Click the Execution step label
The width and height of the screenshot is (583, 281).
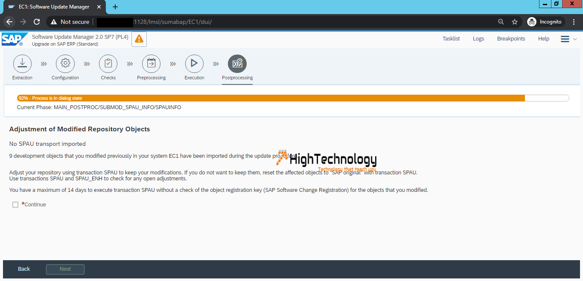[x=194, y=78]
